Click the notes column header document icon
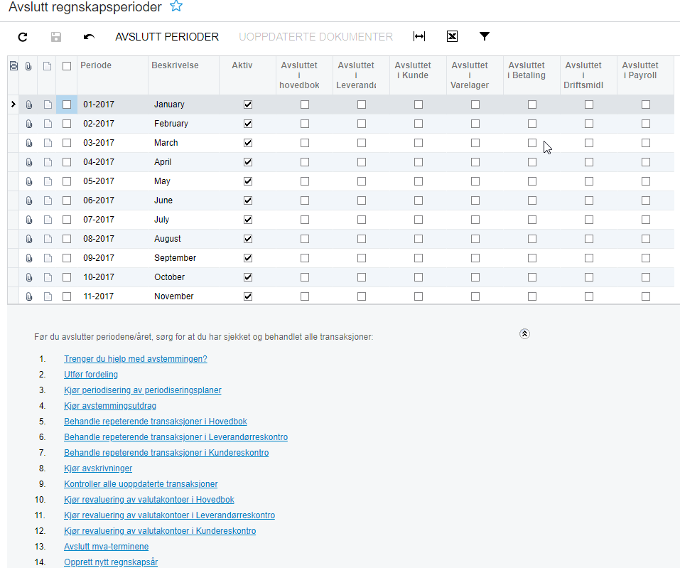Image resolution: width=680 pixels, height=568 pixels. 48,66
